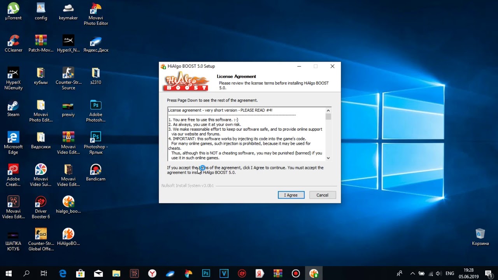
Task: Select the Counter-Strike Global Offensive desktop icon
Action: coord(41,240)
